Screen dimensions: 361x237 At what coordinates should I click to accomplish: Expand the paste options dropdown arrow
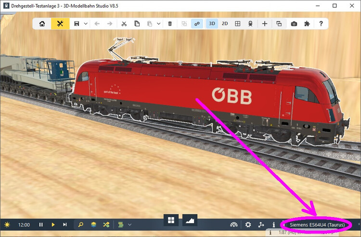[x=159, y=24]
